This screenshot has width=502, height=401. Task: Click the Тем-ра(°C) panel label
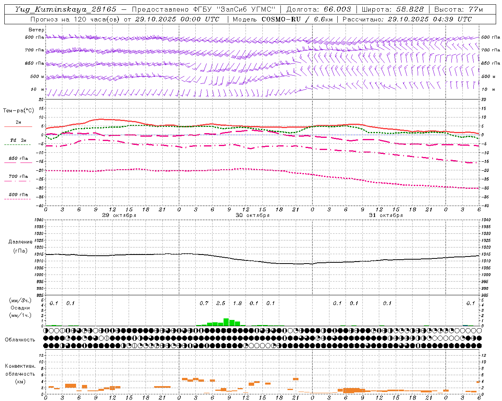(x=19, y=110)
